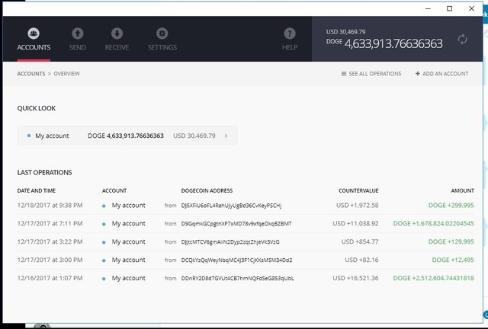Click amount DOGE +1,678,824.02204545

click(434, 223)
